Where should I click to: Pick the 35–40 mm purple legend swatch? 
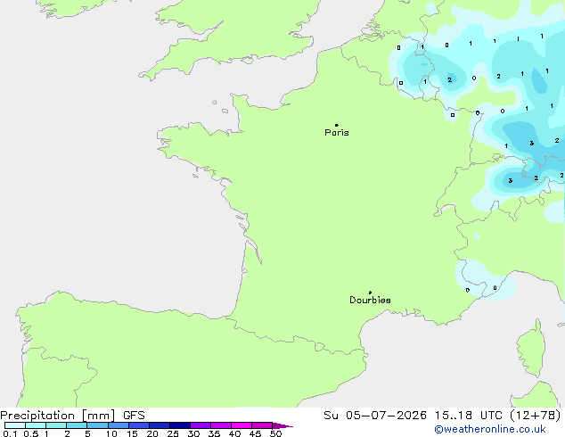[x=220, y=425]
